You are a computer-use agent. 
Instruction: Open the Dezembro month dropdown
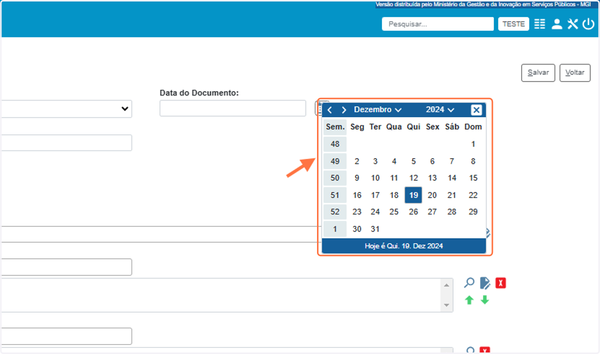click(377, 110)
